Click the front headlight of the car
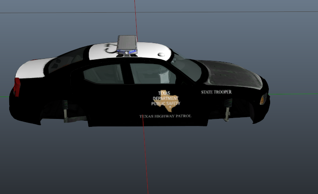Screen dimensions: 318x194 [263, 98]
